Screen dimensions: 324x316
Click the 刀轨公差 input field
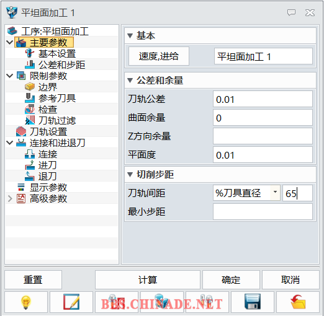(263, 99)
